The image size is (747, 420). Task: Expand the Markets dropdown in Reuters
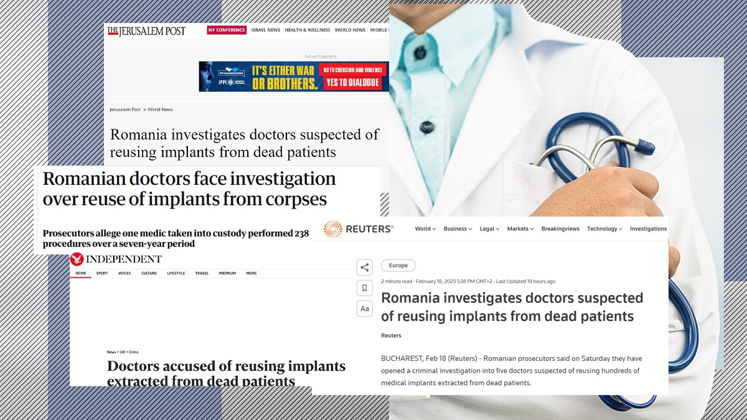point(520,229)
